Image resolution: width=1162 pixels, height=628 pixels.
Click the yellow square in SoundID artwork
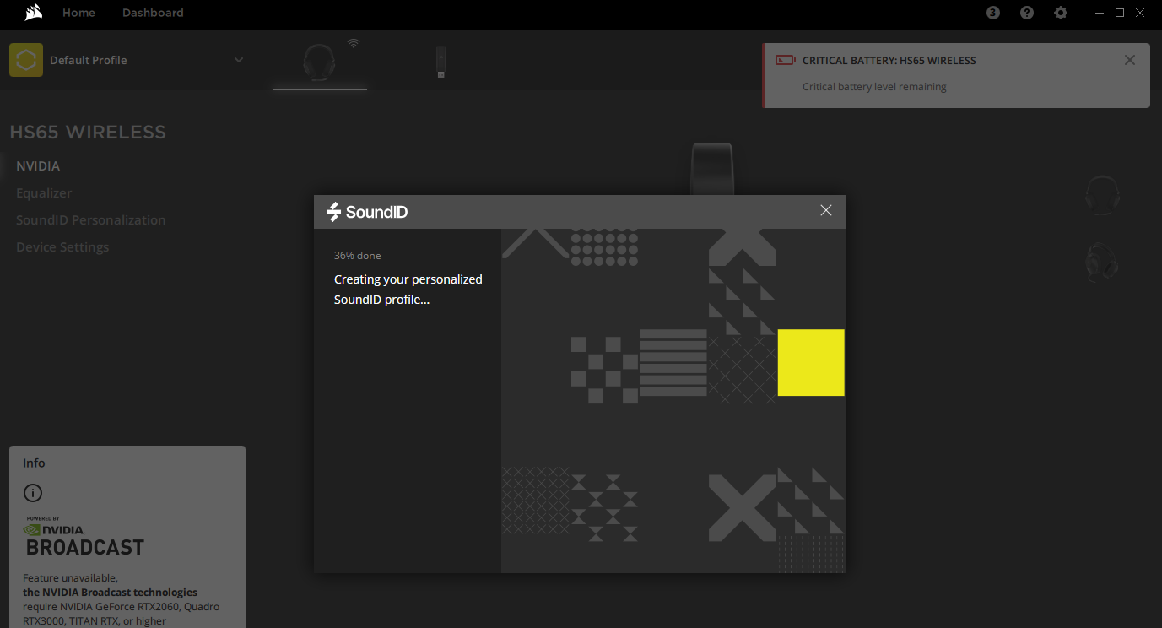(811, 362)
